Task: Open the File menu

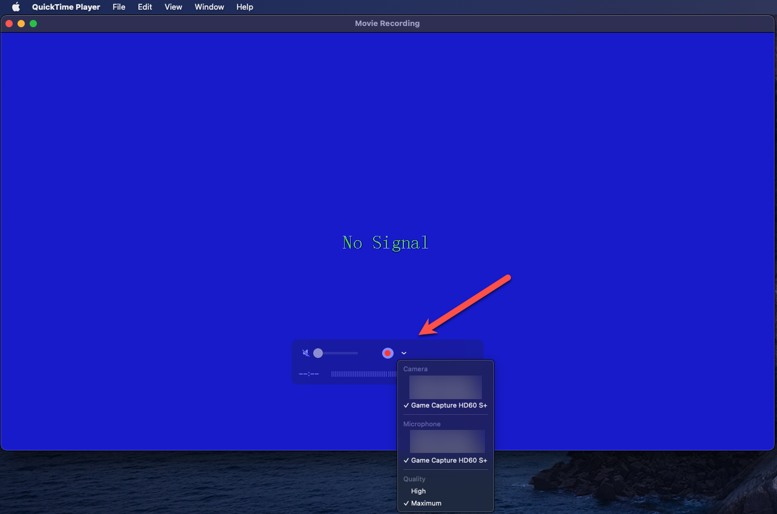Action: 119,7
